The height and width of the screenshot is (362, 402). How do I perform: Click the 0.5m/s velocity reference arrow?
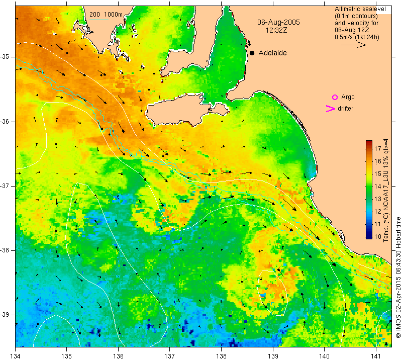pyautogui.click(x=353, y=45)
